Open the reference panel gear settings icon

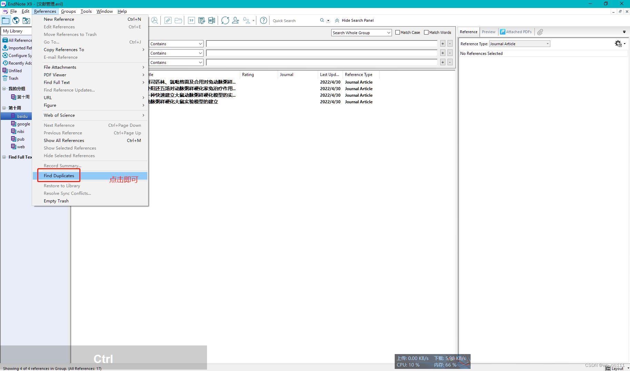[x=618, y=44]
